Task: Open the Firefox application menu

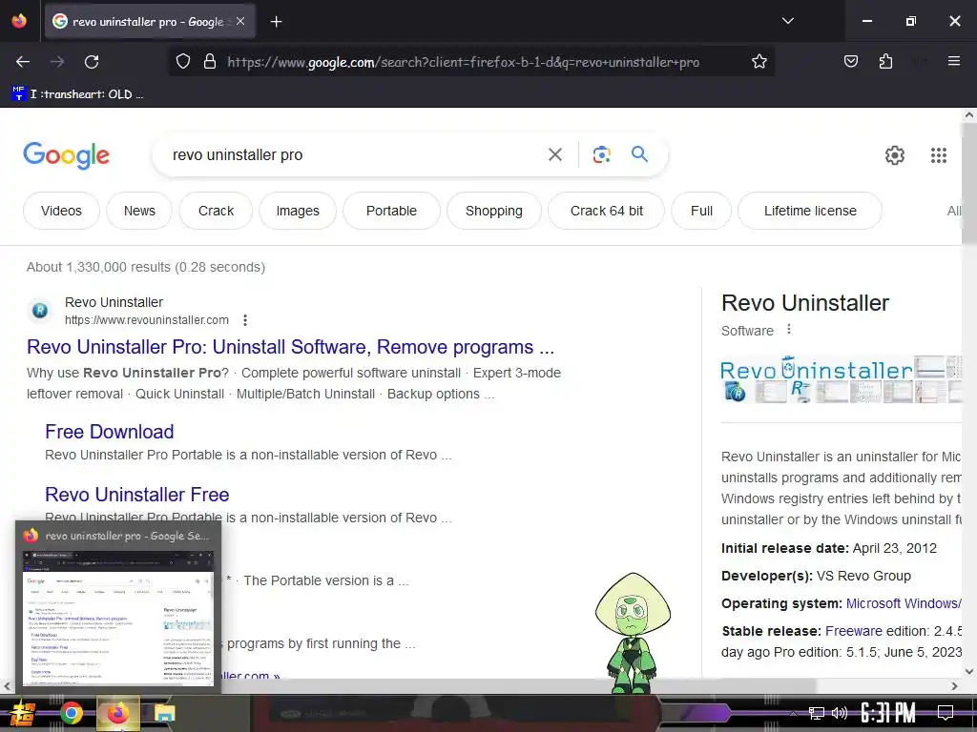Action: coord(953,61)
